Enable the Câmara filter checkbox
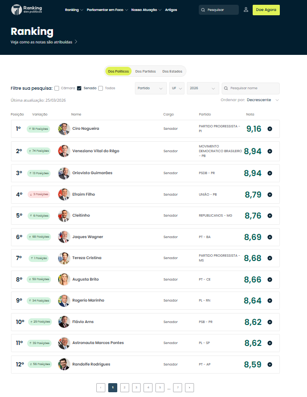The height and width of the screenshot is (397, 307). [57, 88]
